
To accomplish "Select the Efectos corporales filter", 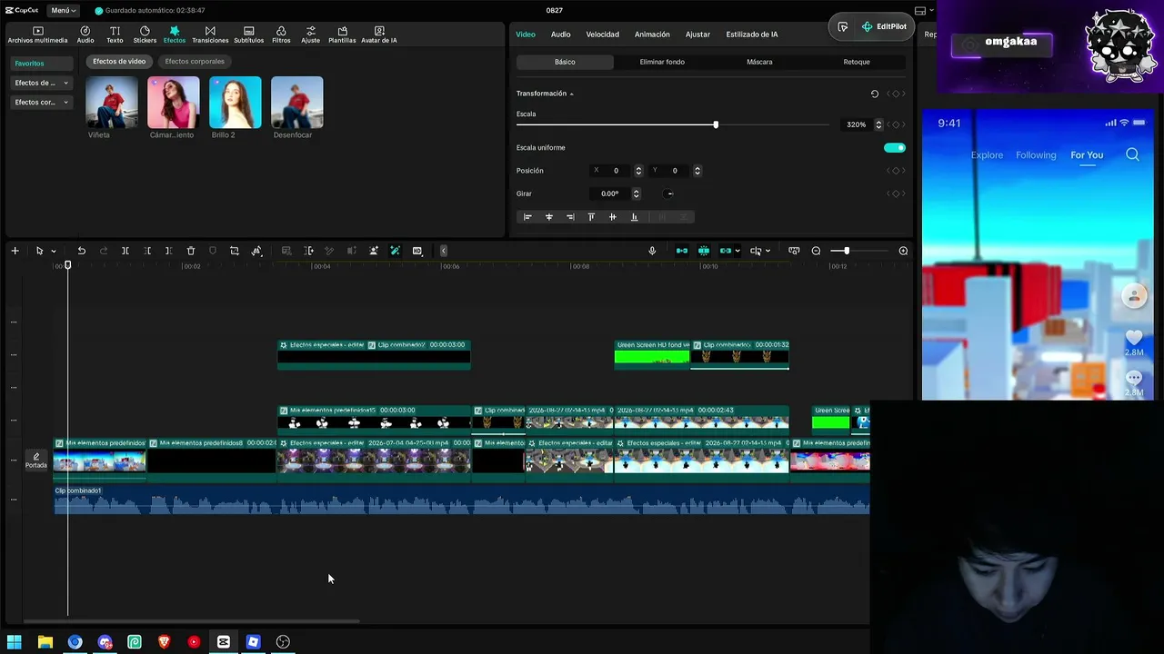I will (x=195, y=62).
